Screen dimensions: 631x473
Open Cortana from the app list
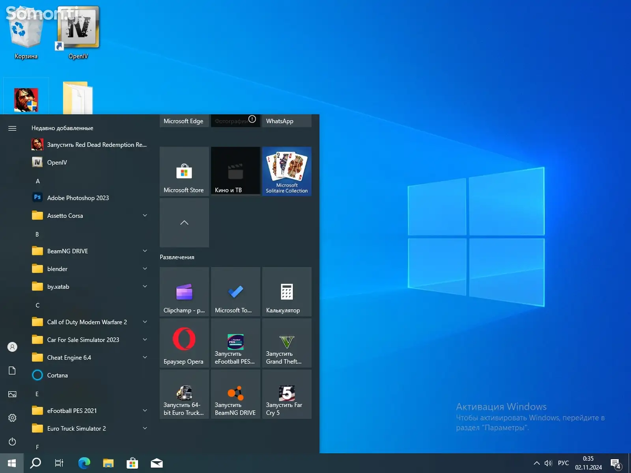pos(90,375)
